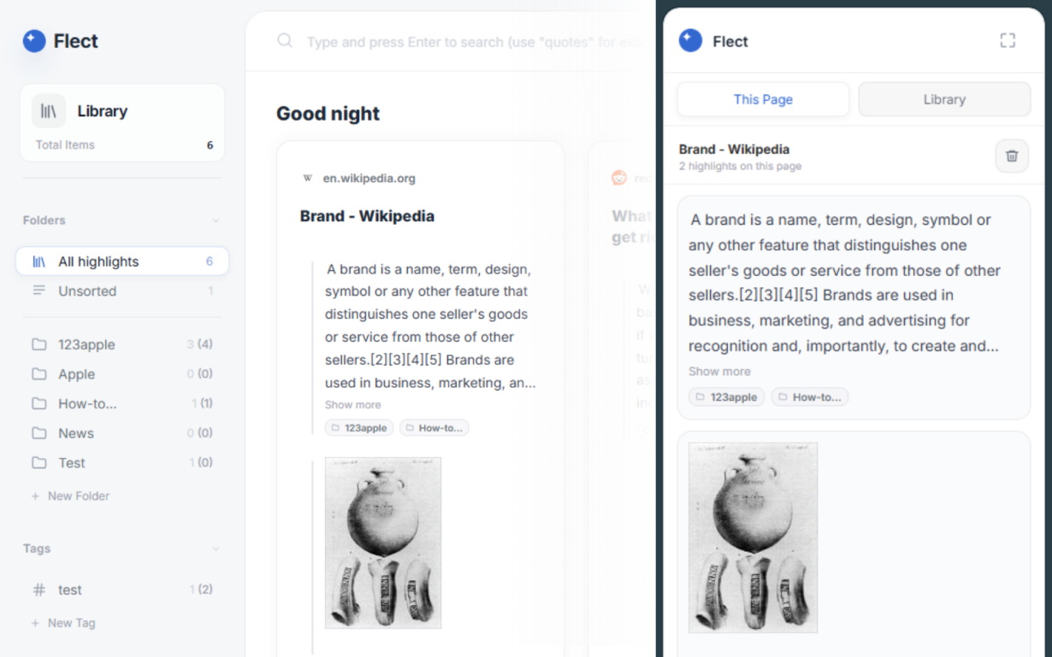Viewport: 1052px width, 657px height.
Task: Click the test tag hash icon
Action: (x=39, y=590)
